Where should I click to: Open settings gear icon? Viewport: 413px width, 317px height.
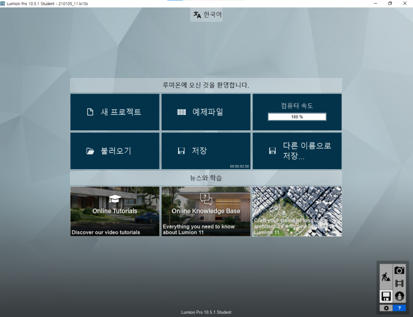[386, 308]
